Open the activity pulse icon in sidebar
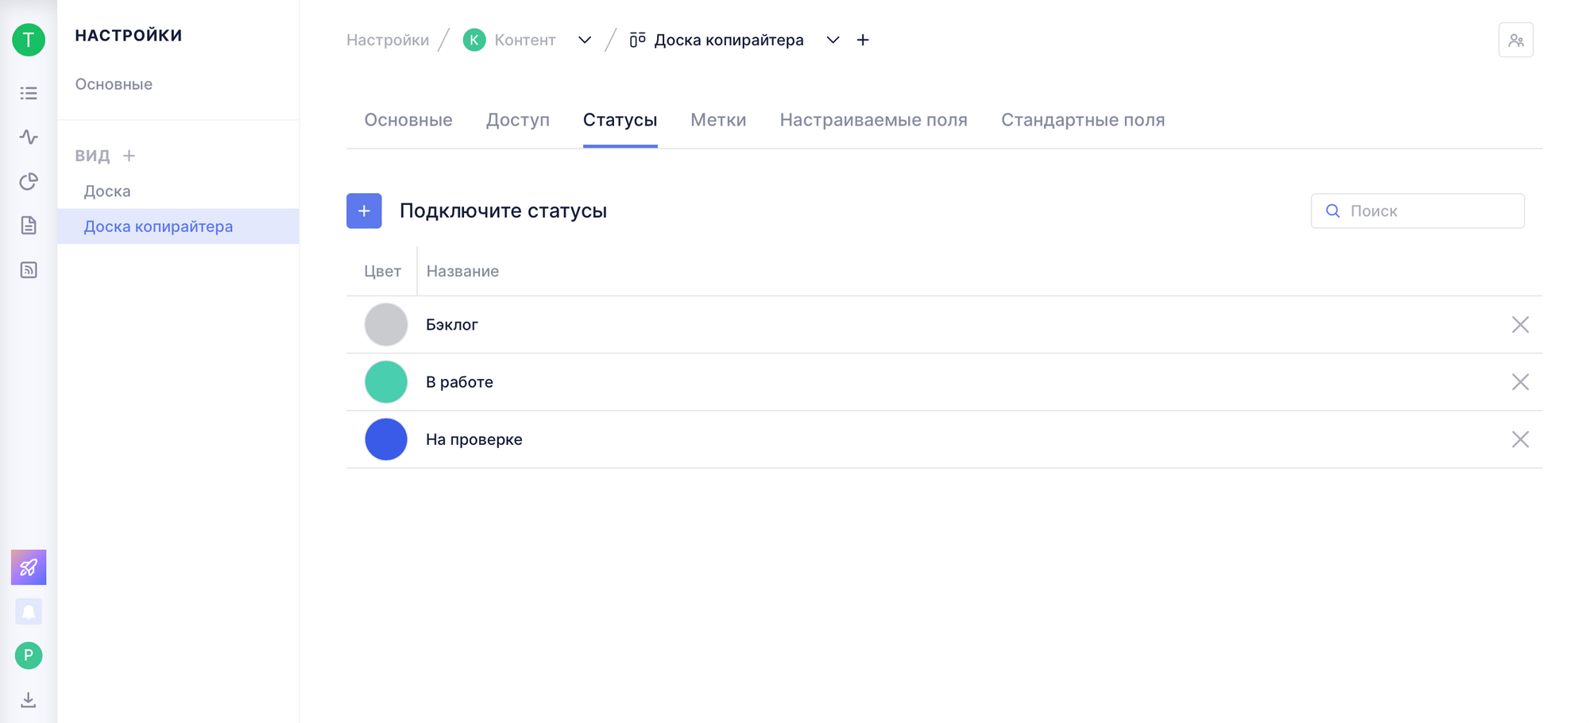This screenshot has height=723, width=1589. pos(29,137)
